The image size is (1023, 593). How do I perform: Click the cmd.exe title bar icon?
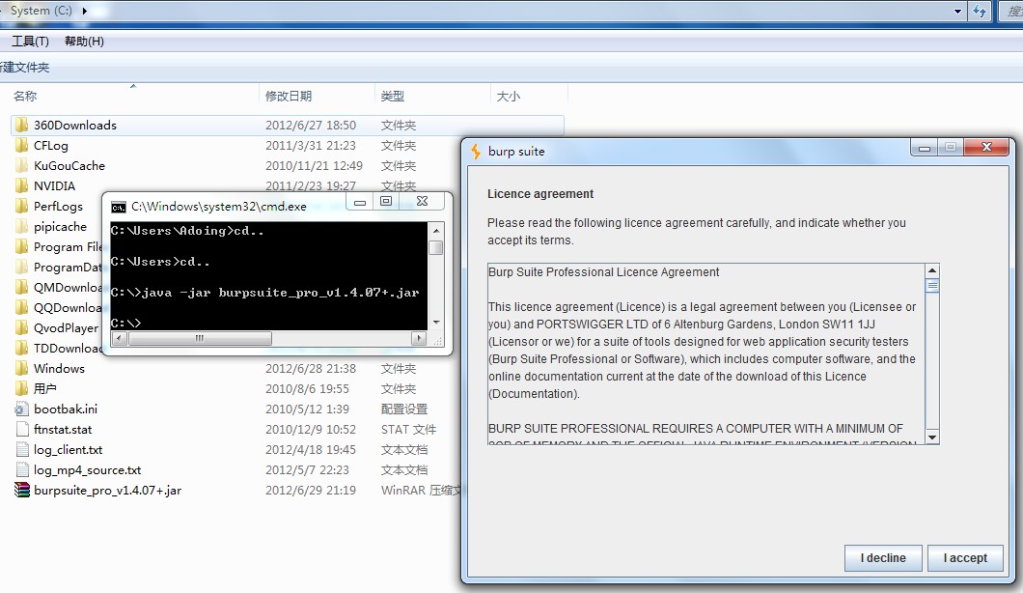point(119,206)
